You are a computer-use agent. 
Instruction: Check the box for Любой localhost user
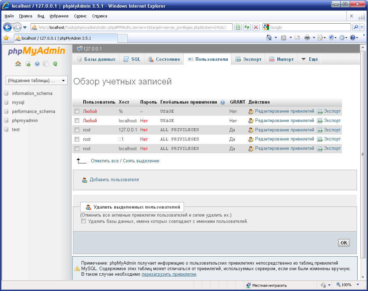(x=77, y=121)
